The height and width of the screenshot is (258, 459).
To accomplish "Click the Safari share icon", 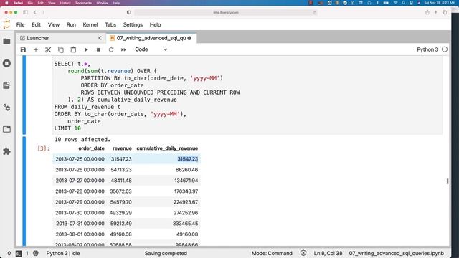I will point(427,12).
